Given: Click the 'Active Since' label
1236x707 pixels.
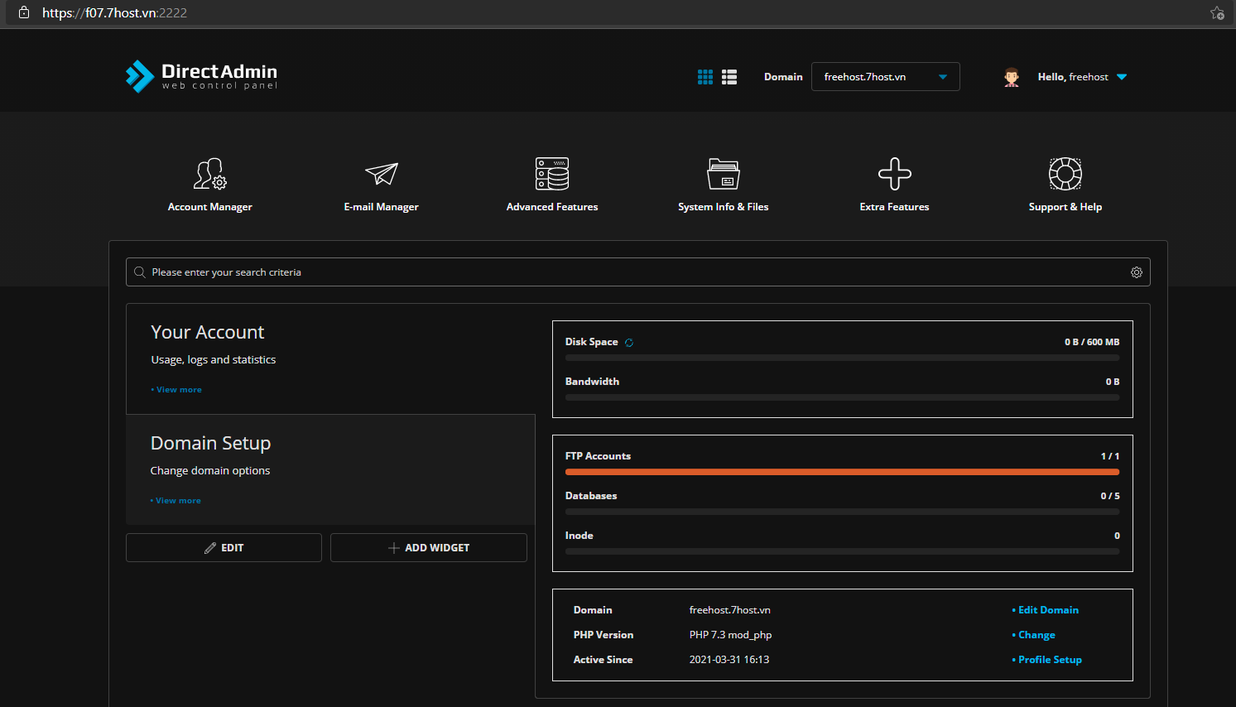Looking at the screenshot, I should pyautogui.click(x=604, y=660).
